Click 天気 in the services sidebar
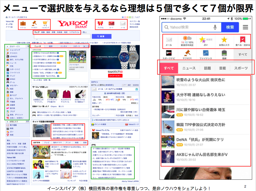Screen dimensions: 256x191 [x=11, y=66]
